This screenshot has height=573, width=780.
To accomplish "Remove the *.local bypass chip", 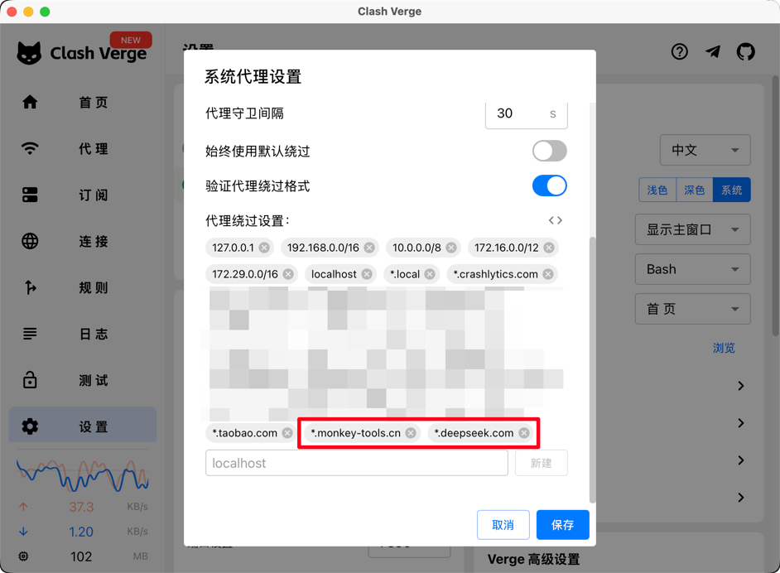I will tap(430, 274).
